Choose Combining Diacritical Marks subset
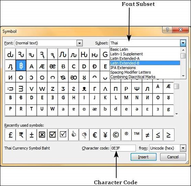This screenshot has height=186, width=191. [145, 77]
